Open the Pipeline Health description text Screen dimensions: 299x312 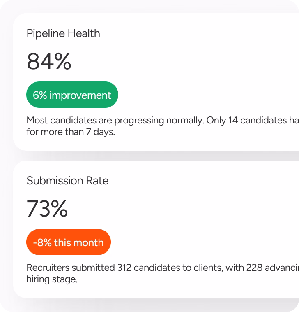tap(163, 126)
